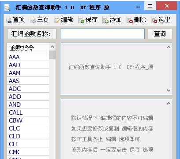The height and width of the screenshot is (159, 180).
Task: Select ADC in the instruction list
Action: (28, 89)
